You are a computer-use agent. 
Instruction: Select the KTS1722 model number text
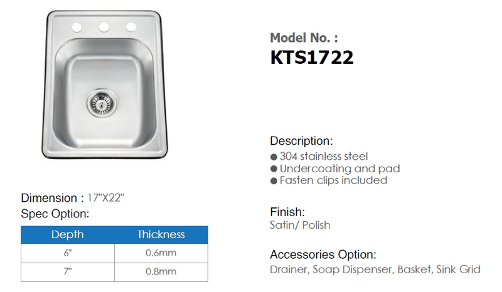[311, 58]
